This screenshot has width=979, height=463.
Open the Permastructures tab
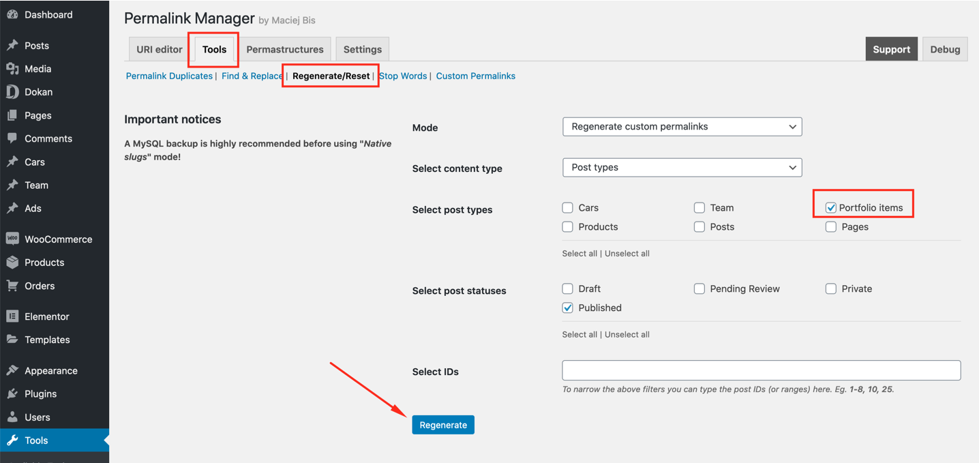point(285,50)
